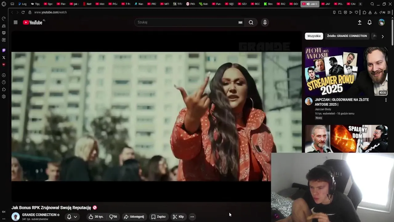Image resolution: width=394 pixels, height=222 pixels.
Task: Click the pin icon in address bar
Action: (334, 12)
